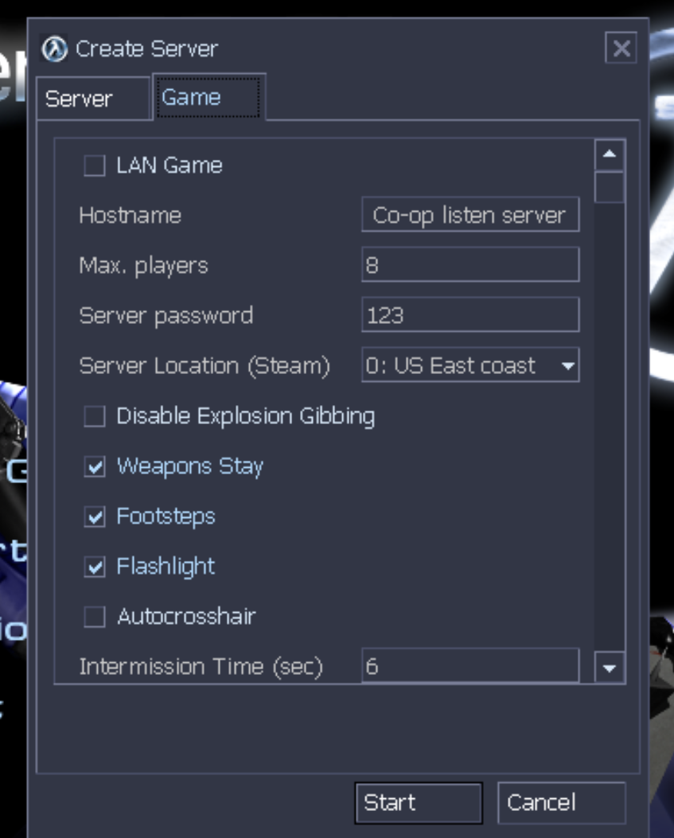Screen dimensions: 674x838
Task: Enable the Autocrosshair checkbox
Action: tap(95, 617)
